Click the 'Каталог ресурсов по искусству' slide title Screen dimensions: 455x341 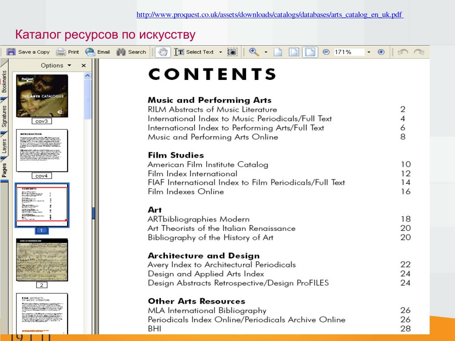tap(105, 35)
